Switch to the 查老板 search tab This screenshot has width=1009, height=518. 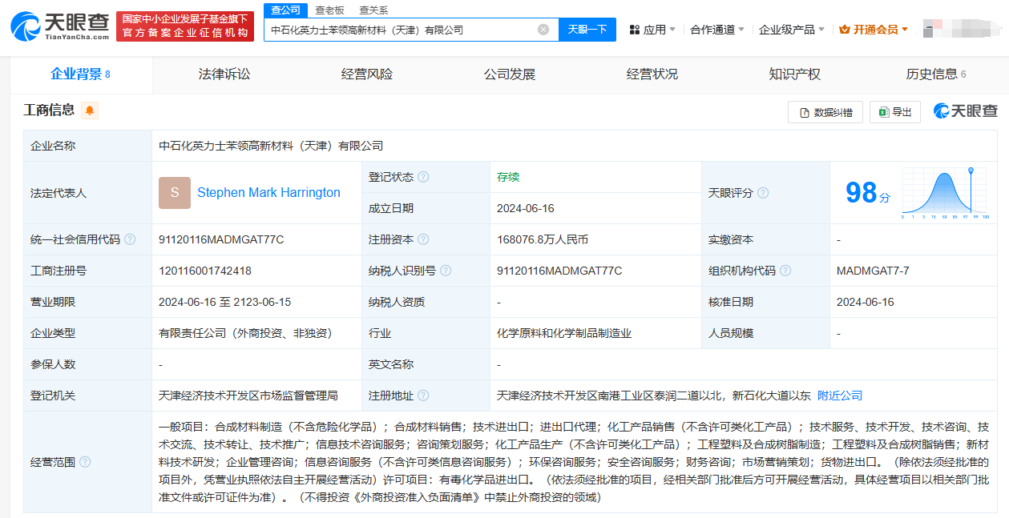pyautogui.click(x=329, y=10)
